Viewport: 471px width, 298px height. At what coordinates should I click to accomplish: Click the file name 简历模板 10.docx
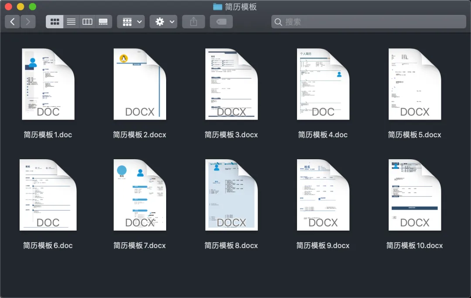click(415, 246)
